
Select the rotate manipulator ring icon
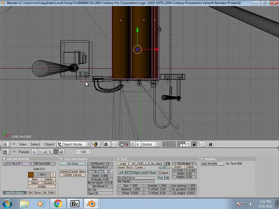tap(132, 144)
